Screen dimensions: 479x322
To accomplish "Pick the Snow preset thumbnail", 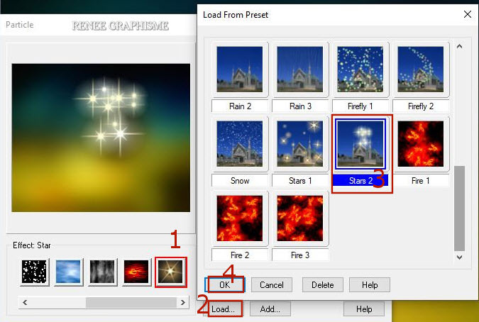I will [240, 144].
